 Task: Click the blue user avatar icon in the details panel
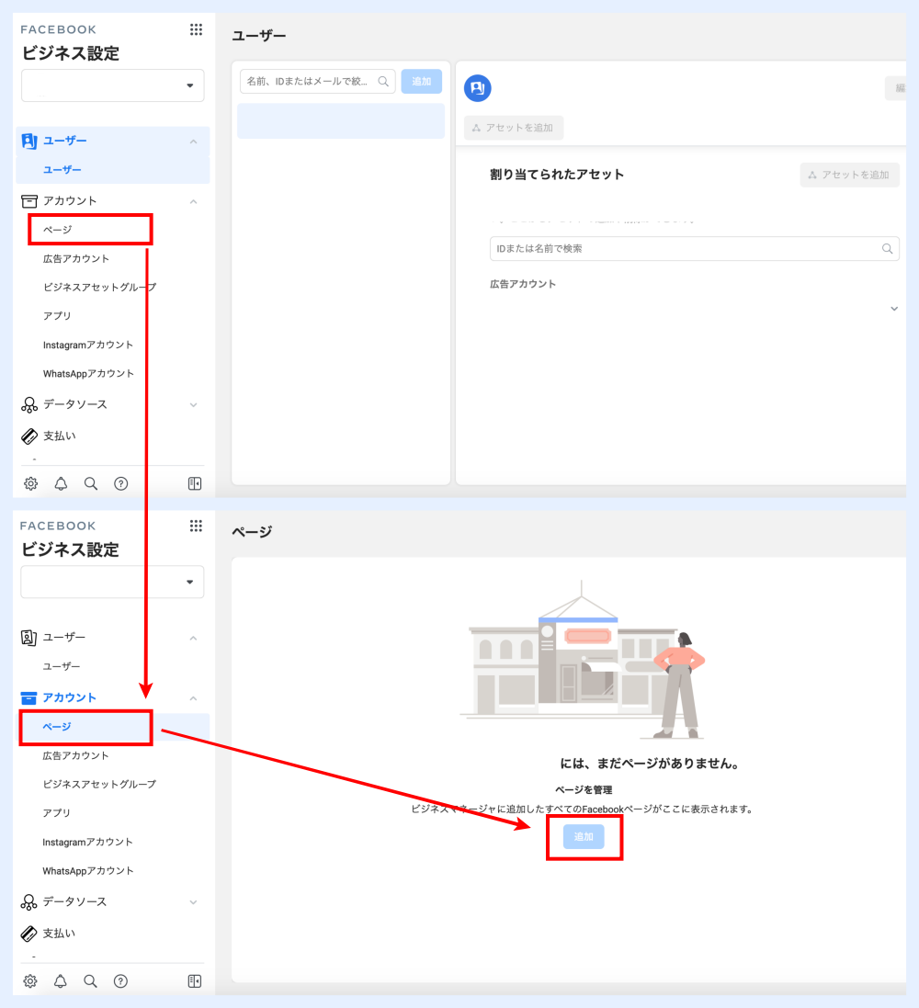[478, 88]
